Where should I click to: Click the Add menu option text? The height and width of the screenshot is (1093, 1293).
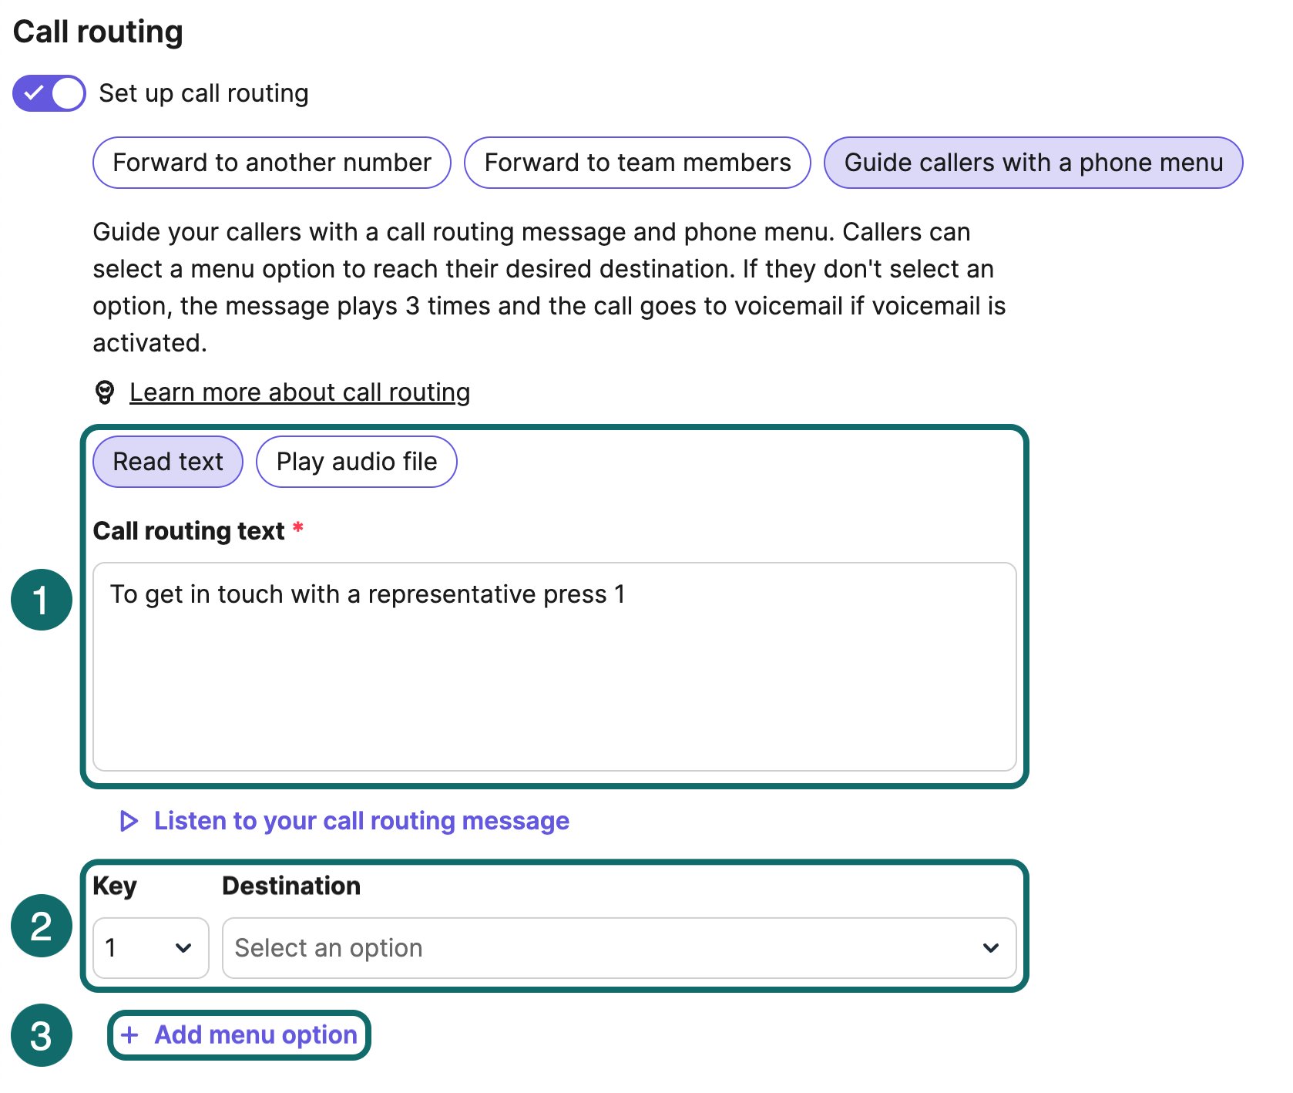click(256, 1034)
